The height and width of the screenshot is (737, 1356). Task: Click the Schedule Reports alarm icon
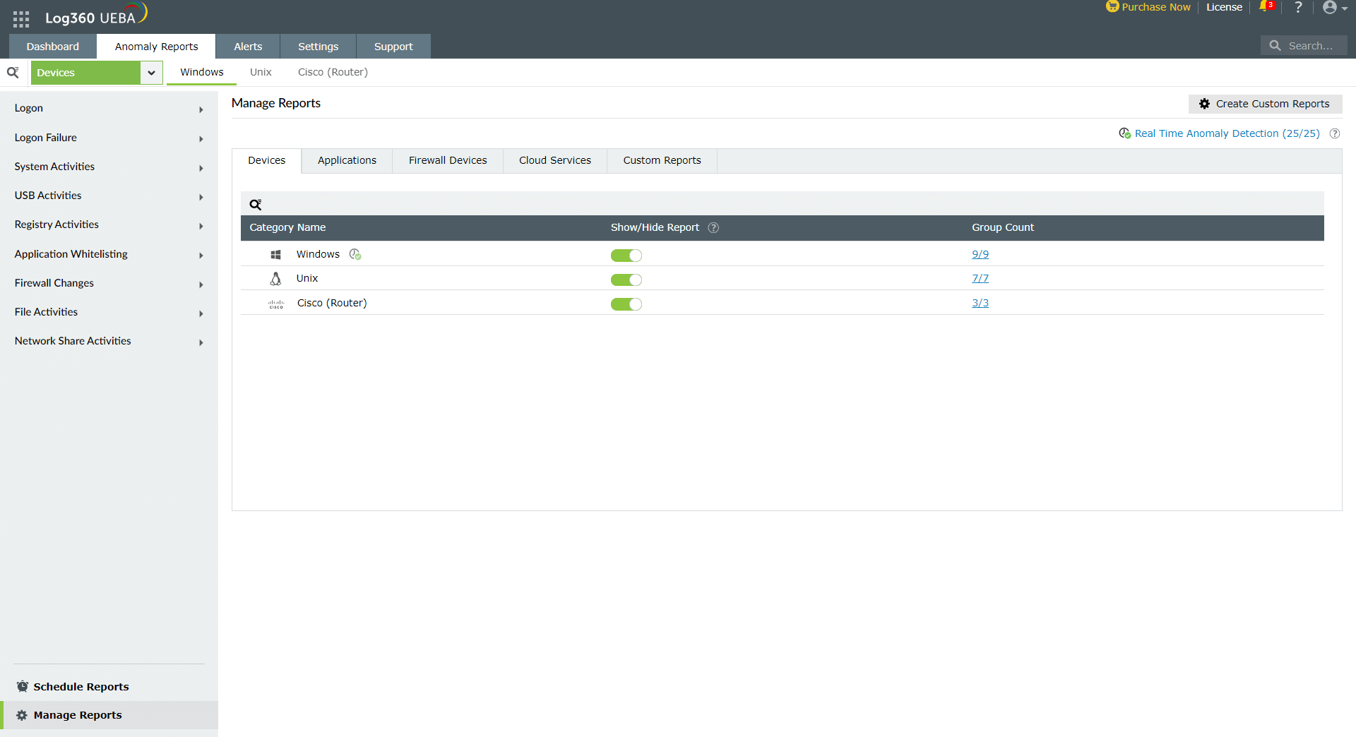coord(22,685)
